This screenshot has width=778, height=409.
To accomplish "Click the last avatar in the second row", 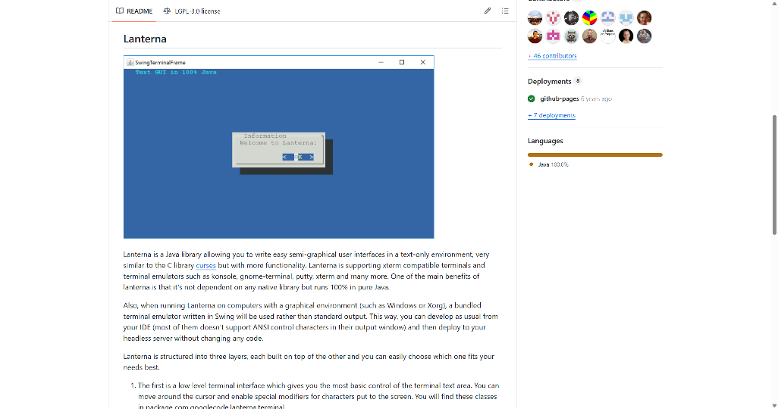I will pyautogui.click(x=645, y=36).
